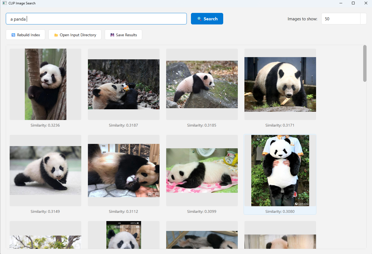Click the 'CLIP Image Search' window title
The width and height of the screenshot is (372, 254).
coord(22,3)
